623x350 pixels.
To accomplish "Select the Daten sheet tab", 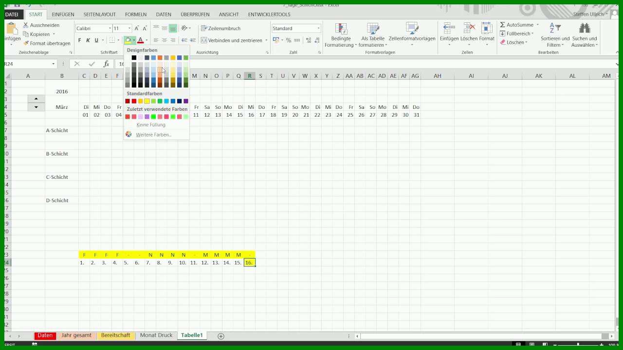I will 45,335.
